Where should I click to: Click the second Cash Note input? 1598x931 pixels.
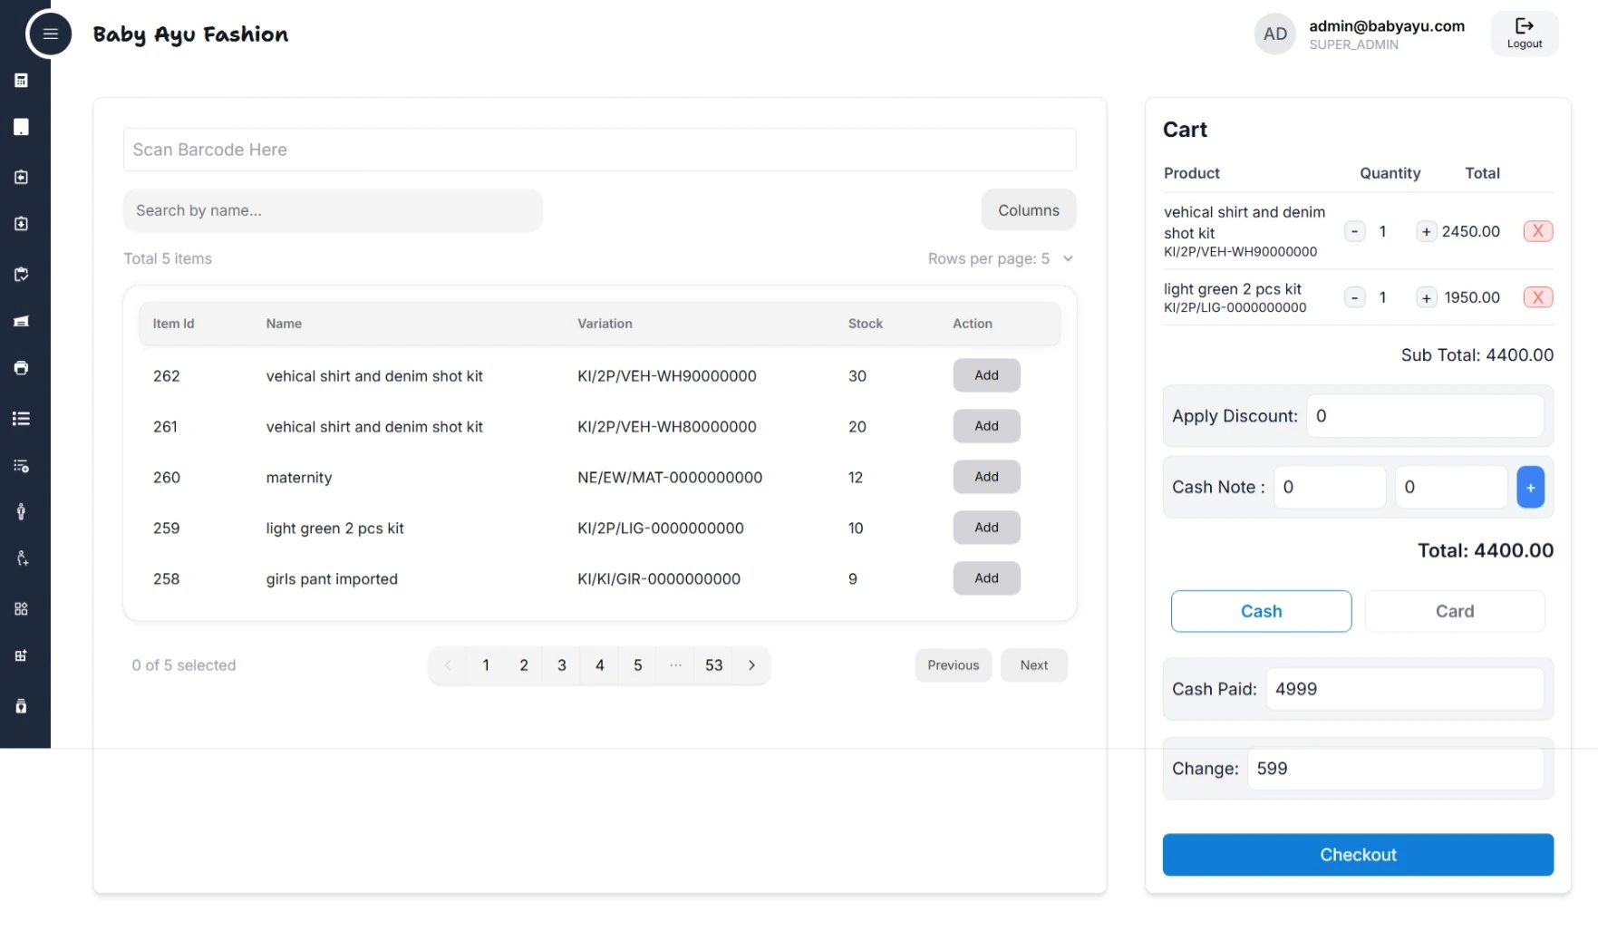click(1451, 487)
